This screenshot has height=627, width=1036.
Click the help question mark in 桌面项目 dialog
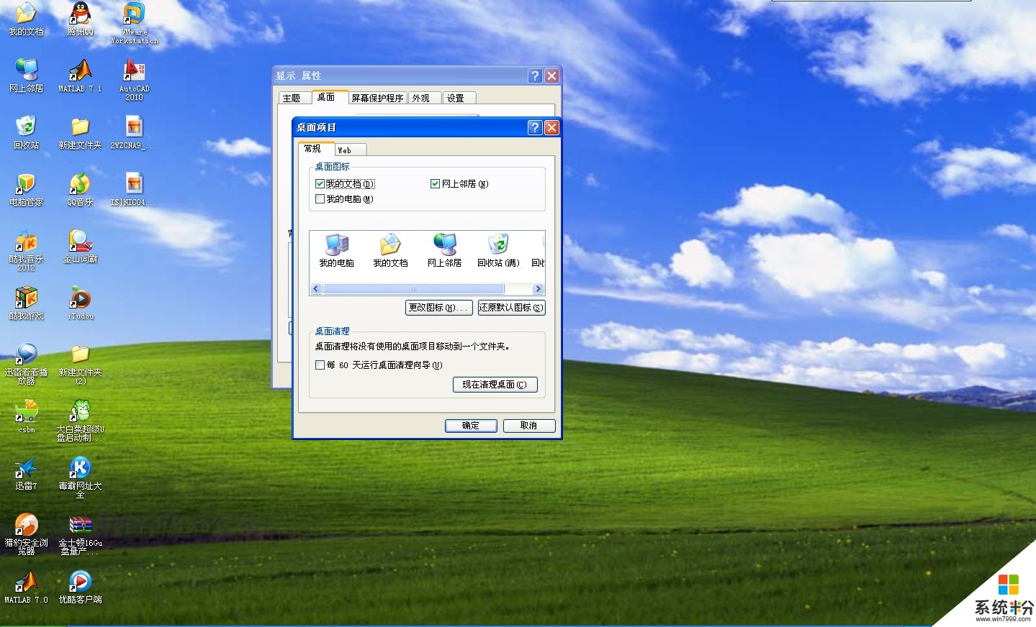(534, 127)
